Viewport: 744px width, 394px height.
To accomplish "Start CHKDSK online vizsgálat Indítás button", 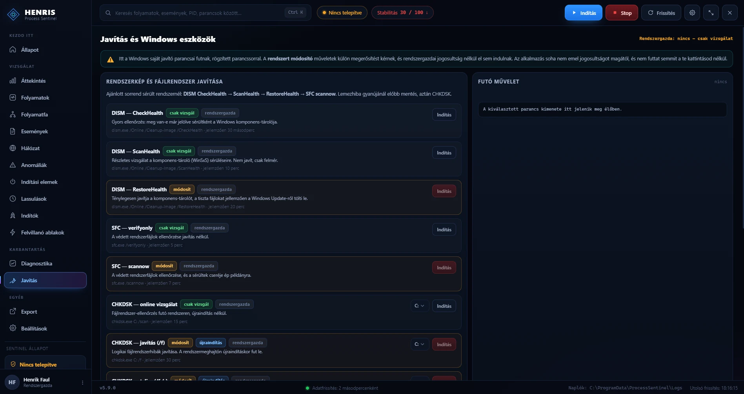I will (444, 306).
